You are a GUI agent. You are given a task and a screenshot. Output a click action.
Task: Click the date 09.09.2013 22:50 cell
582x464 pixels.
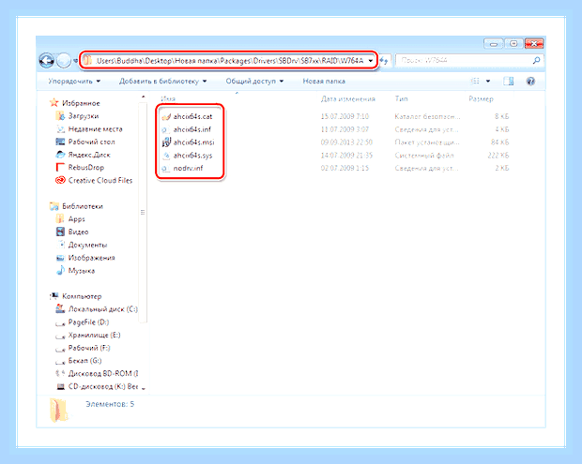346,142
